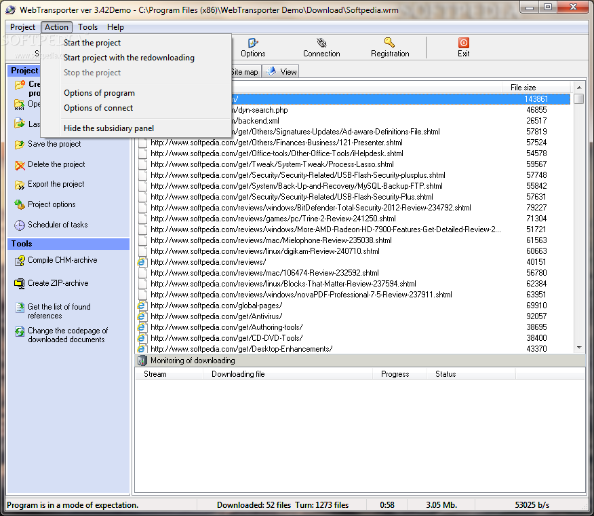Select the Trine-2-Review-241250.shtml row

click(353, 219)
